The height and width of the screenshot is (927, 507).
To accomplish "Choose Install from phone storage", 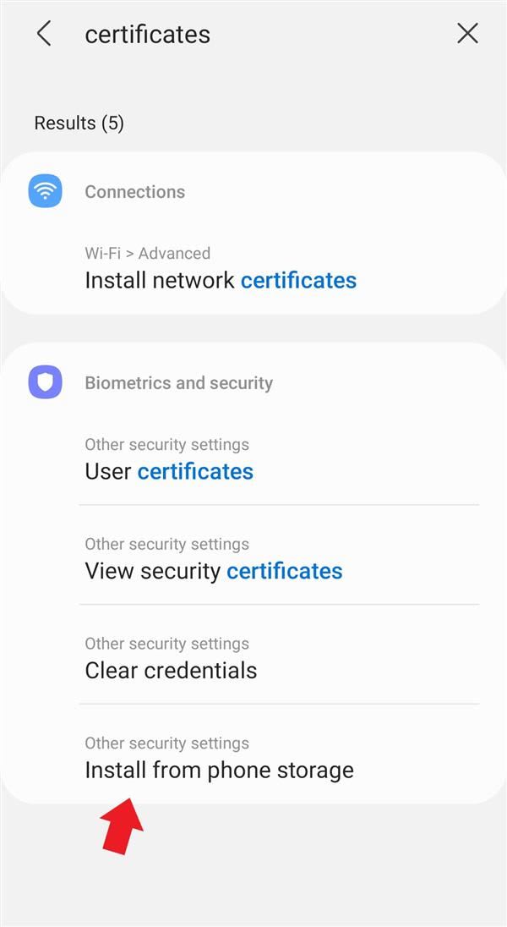I will (x=219, y=771).
